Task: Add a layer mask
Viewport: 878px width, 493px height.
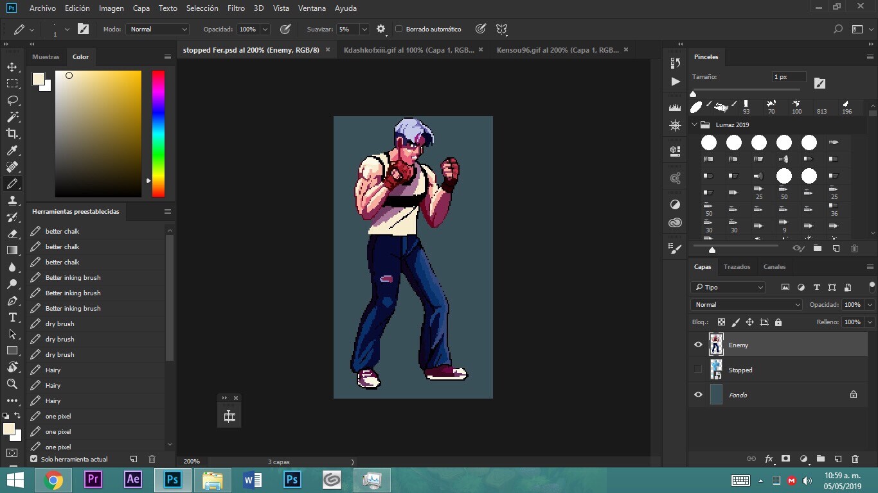Action: tap(785, 459)
